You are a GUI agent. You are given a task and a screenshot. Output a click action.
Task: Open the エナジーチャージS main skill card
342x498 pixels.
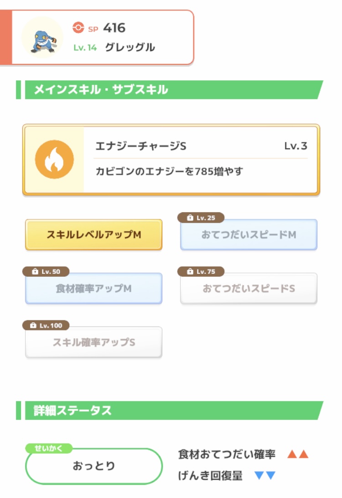[x=171, y=159]
